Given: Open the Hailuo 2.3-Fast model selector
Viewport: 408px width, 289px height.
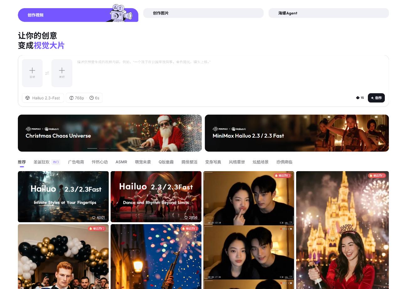Looking at the screenshot, I should (x=43, y=98).
